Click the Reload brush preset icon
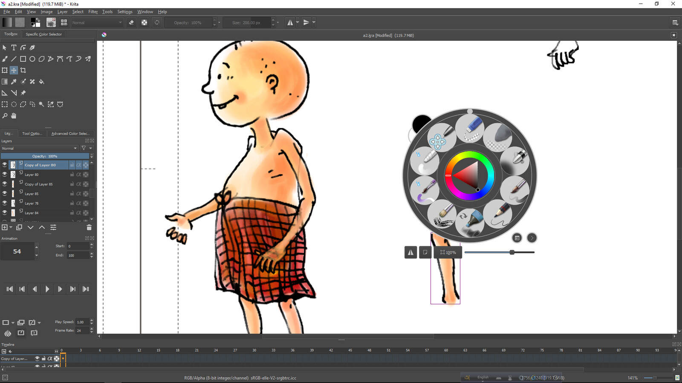The image size is (682, 383). click(157, 23)
